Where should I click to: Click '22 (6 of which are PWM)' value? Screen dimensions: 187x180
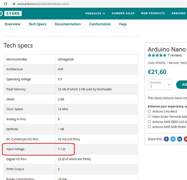pyautogui.click(x=74, y=159)
